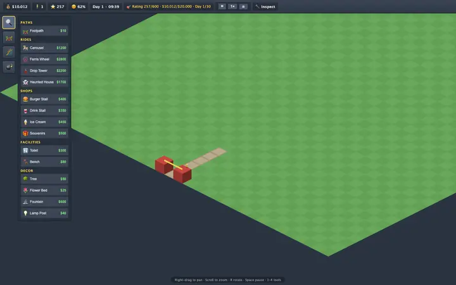Click the guest count indicator

point(39,6)
